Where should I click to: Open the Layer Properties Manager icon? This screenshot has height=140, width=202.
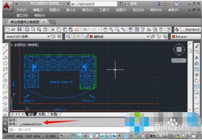tap(68, 36)
